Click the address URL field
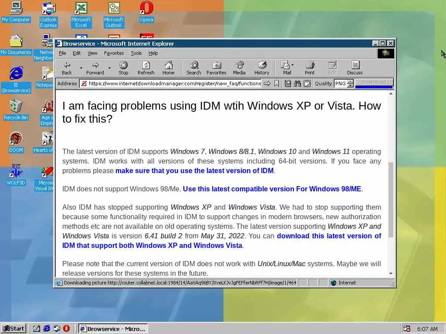The image size is (446, 334). [171, 83]
